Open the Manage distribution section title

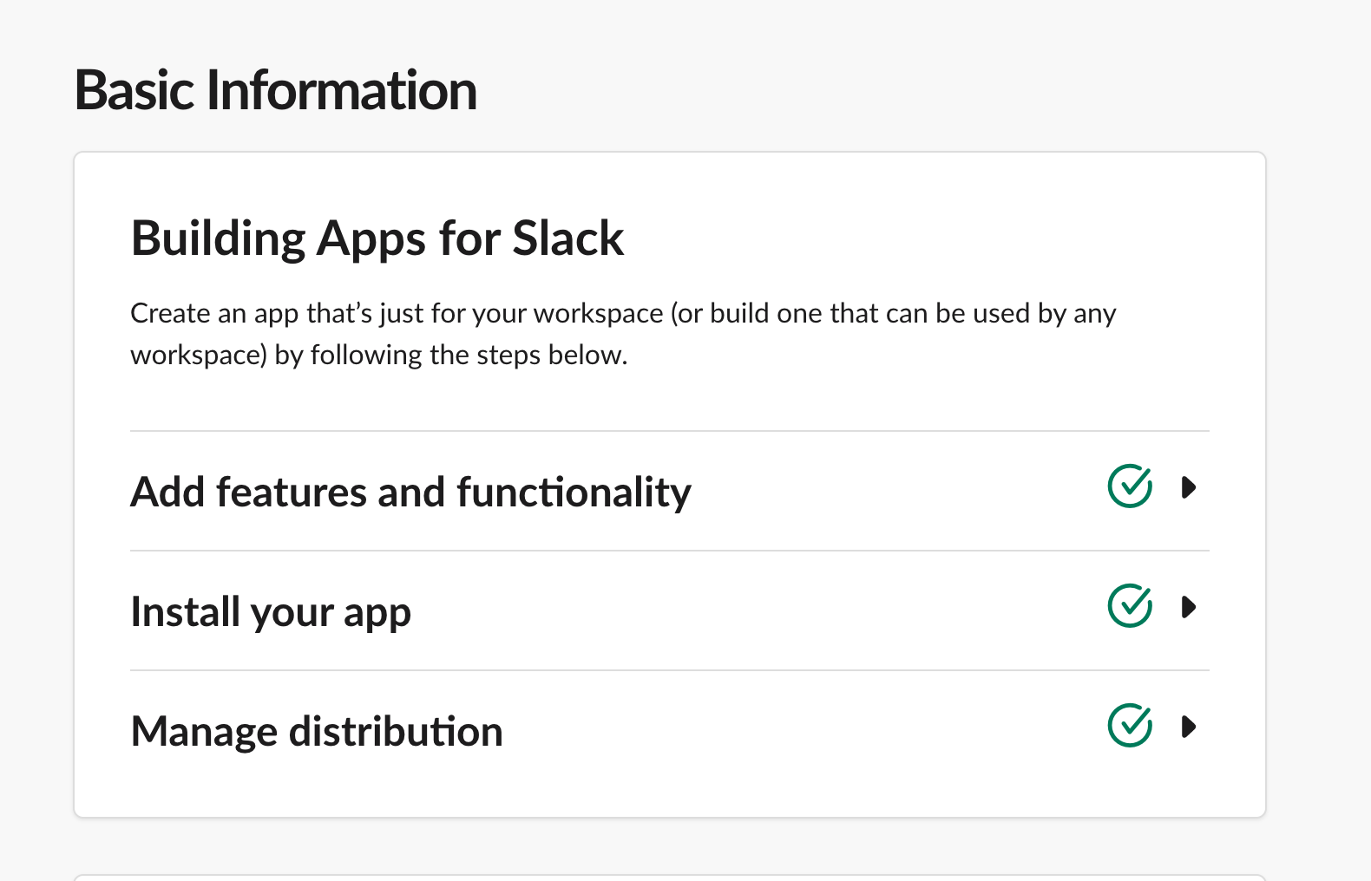click(x=317, y=731)
